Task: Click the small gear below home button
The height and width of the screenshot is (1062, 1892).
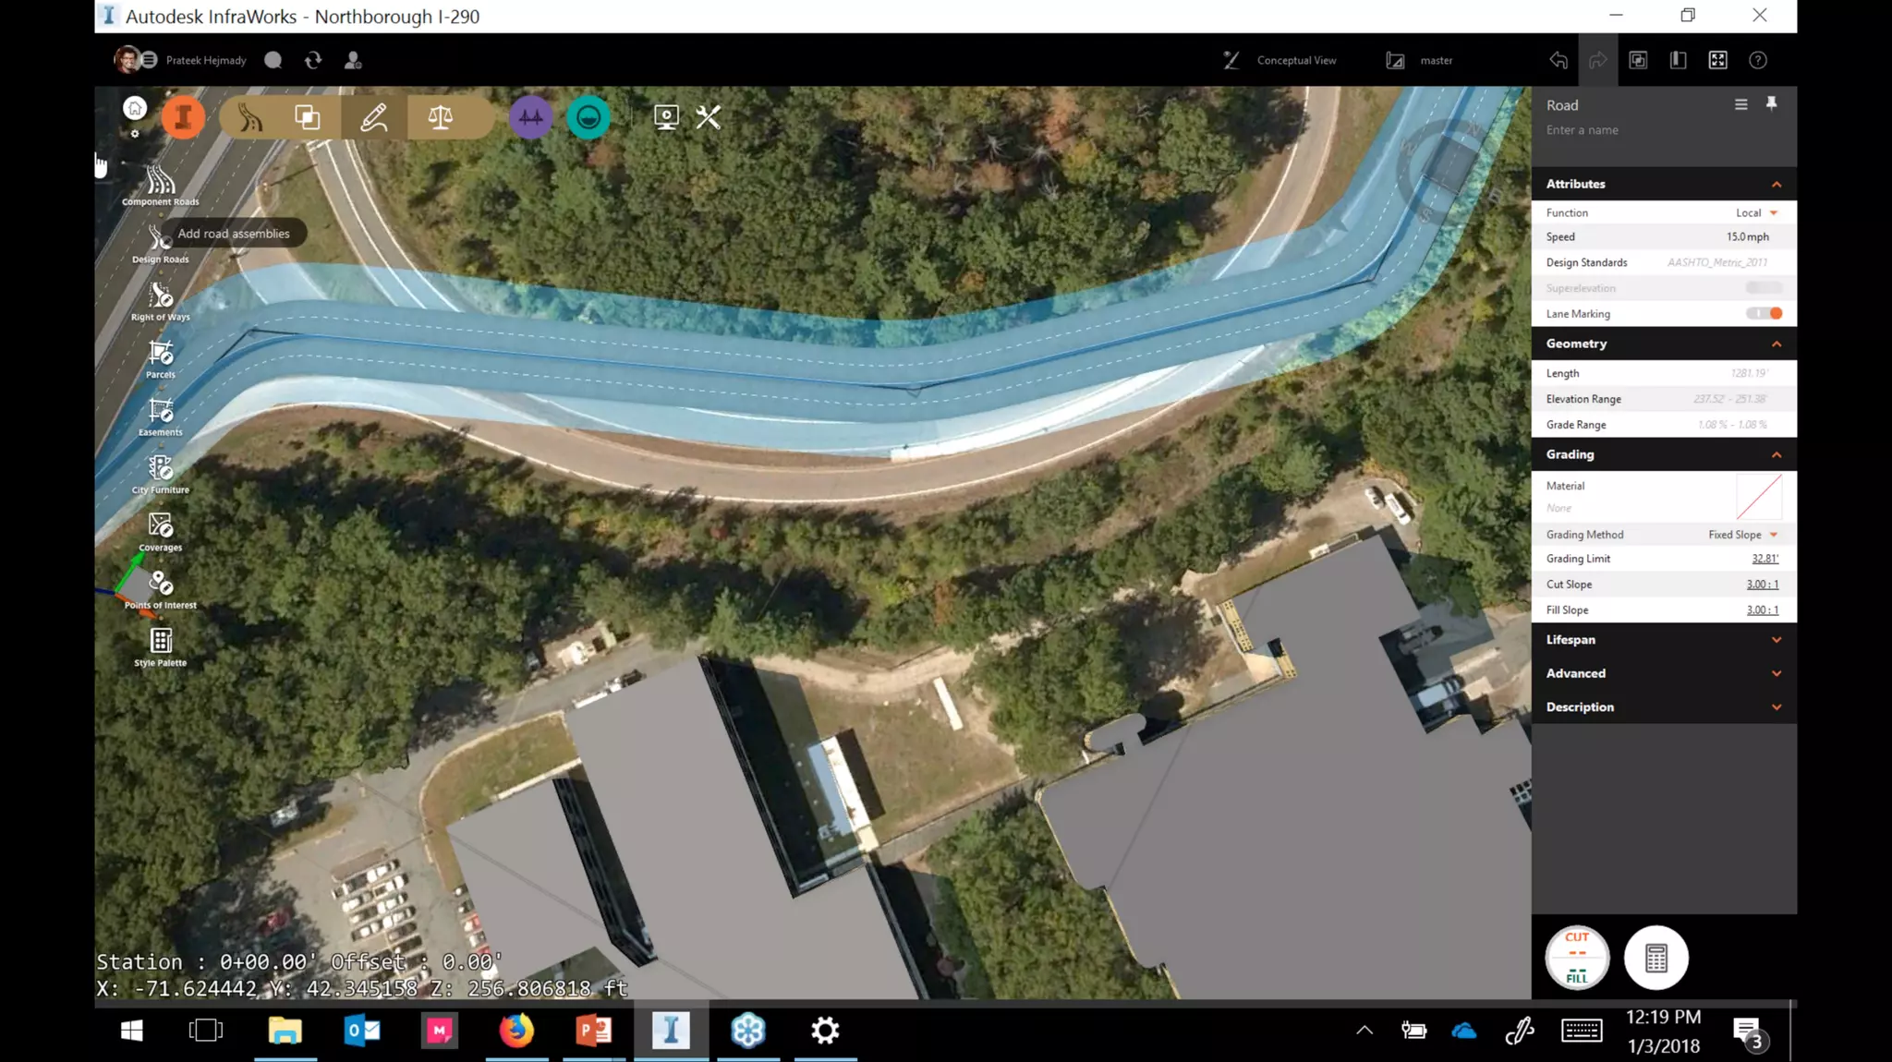Action: point(135,134)
